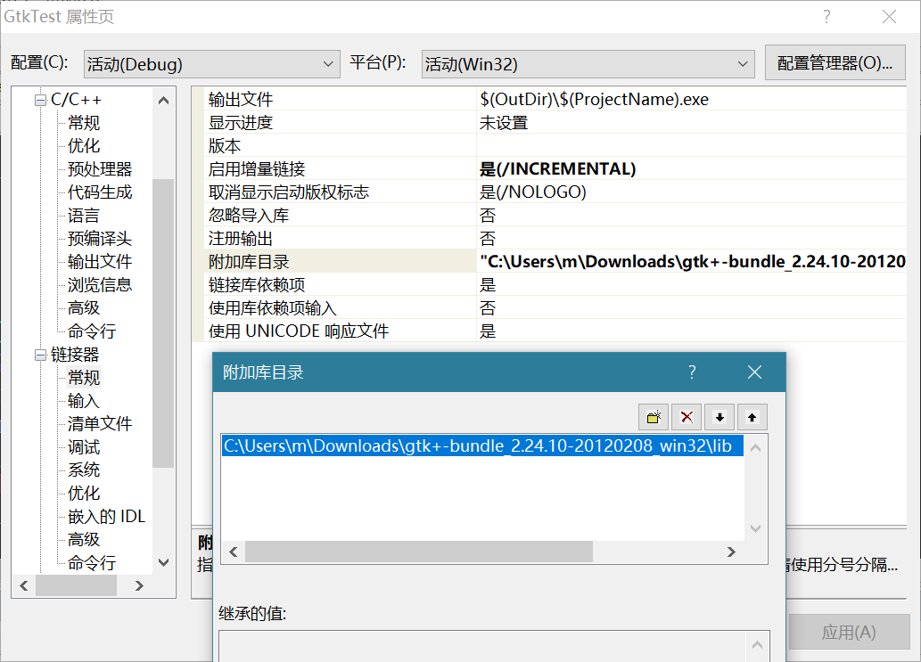Click the new line folder icon
Screen dimensions: 921x662
point(654,417)
